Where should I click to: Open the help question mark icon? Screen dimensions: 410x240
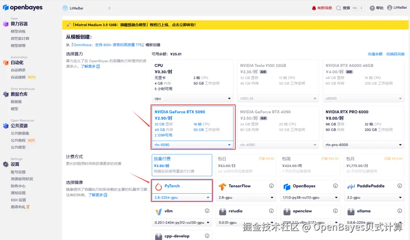coord(372,8)
